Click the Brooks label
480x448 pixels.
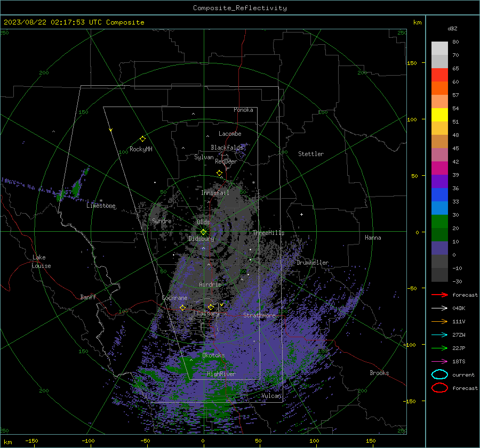click(x=379, y=373)
